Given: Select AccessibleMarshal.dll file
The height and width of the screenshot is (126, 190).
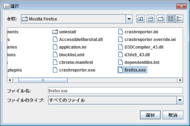Looking at the screenshot, I should 78,39.
